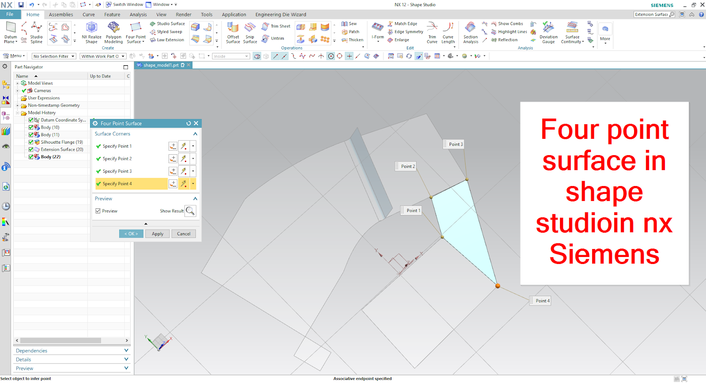Collapse the Preview section in dialog
This screenshot has width=706, height=383.
(x=195, y=199)
